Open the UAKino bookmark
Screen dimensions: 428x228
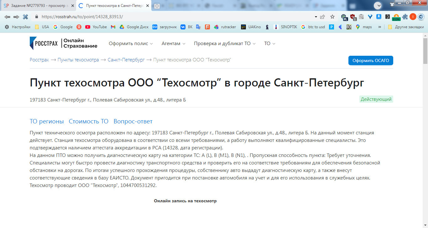[x=251, y=27]
